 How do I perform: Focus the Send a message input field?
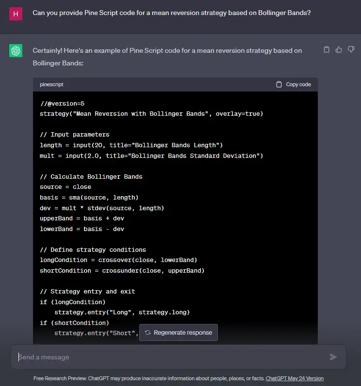(170, 357)
